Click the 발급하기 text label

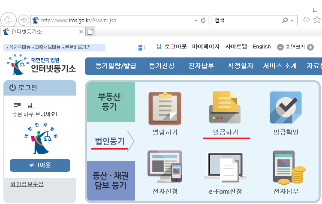pos(226,132)
